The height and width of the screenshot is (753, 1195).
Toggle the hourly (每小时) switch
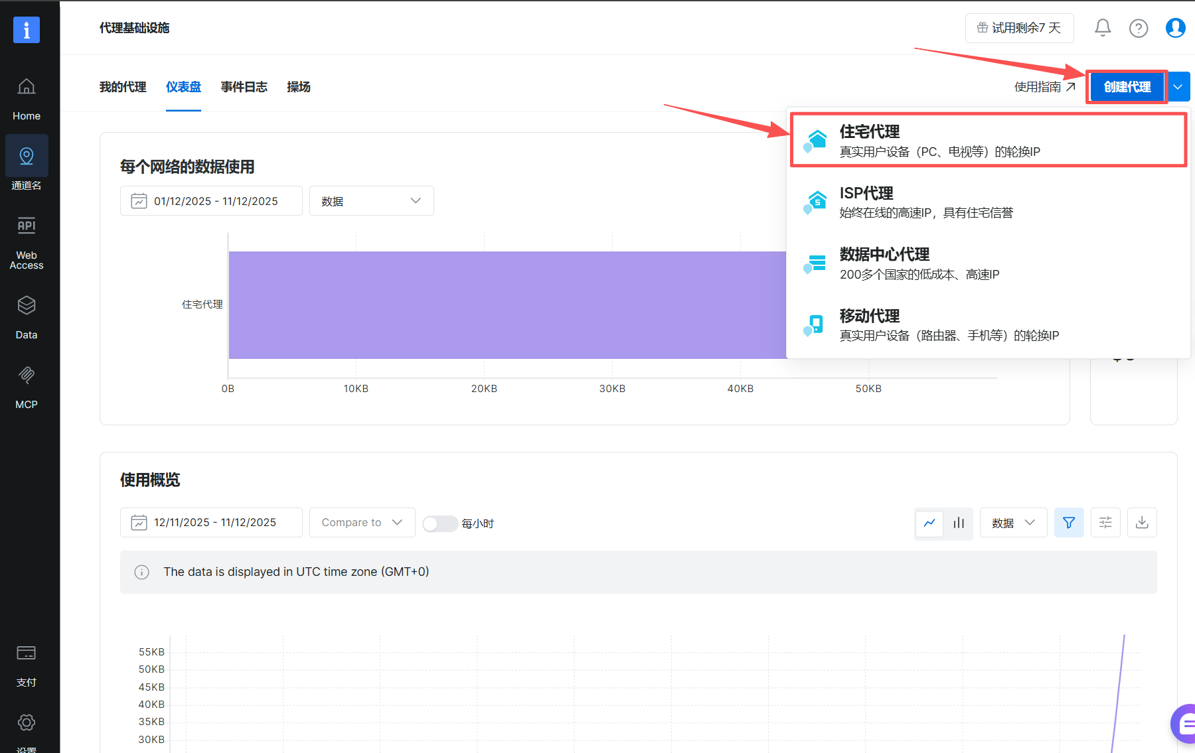tap(439, 523)
